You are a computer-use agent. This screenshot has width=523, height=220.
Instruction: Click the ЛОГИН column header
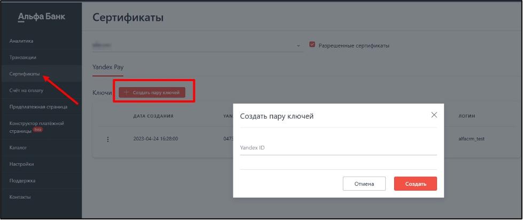[467, 116]
